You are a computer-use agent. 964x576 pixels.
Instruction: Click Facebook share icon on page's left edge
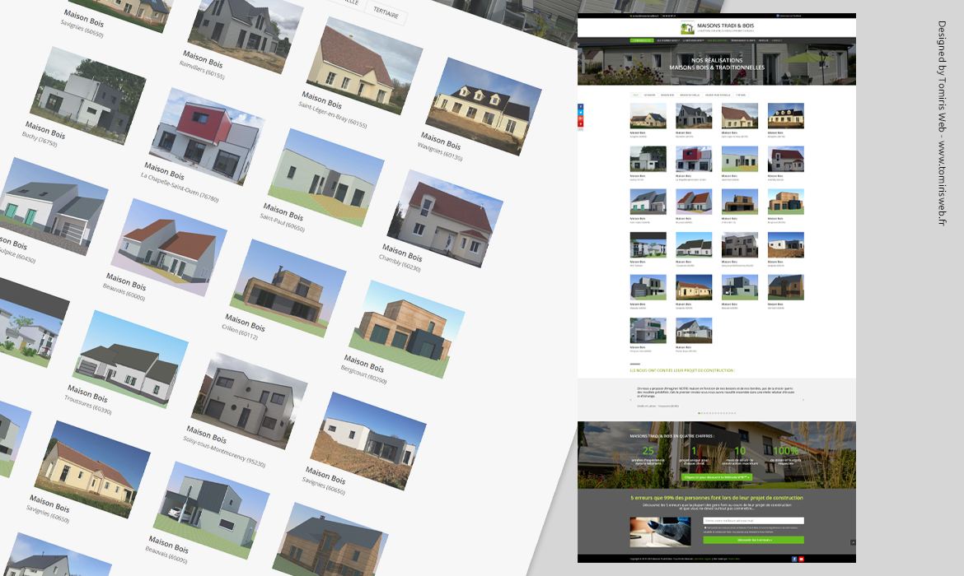coord(580,106)
